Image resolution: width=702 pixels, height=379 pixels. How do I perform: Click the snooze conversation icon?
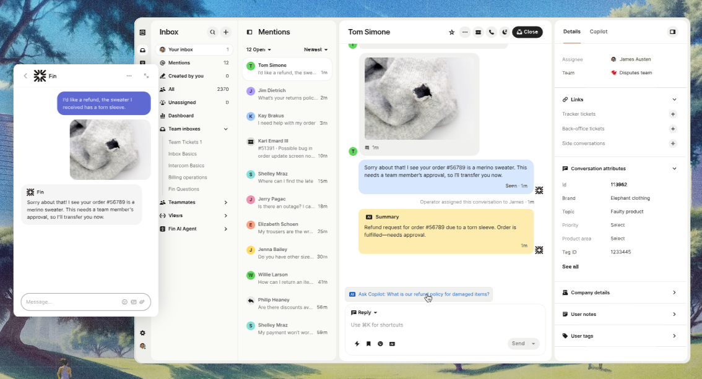coord(505,32)
